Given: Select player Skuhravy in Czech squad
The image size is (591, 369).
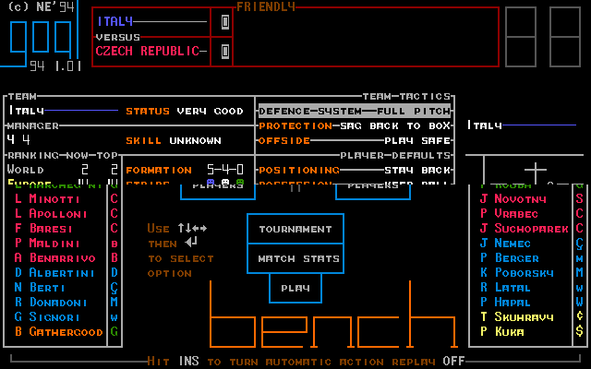Looking at the screenshot, I should click(x=517, y=316).
